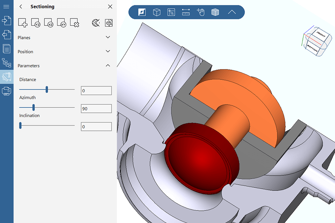
Task: Create a YZ section plane
Action: (x=36, y=23)
